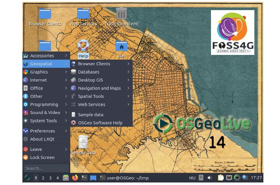Launch the file manager from the taskbar
This screenshot has height=185, width=280.
point(66,178)
